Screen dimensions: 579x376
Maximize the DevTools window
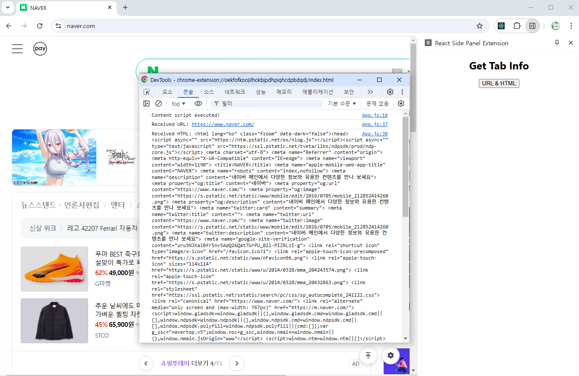coord(379,80)
